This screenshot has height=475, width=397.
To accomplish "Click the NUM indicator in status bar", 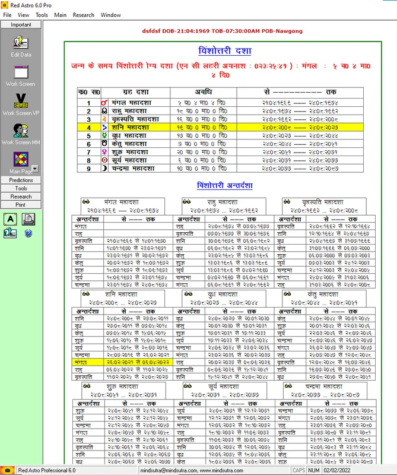I will (x=314, y=470).
